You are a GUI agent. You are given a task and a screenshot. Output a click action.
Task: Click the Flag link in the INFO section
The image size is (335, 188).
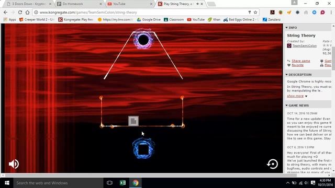coord(328,65)
